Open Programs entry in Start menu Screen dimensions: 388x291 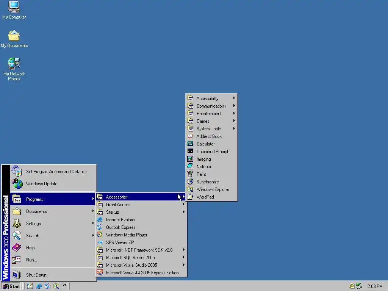[x=53, y=199]
